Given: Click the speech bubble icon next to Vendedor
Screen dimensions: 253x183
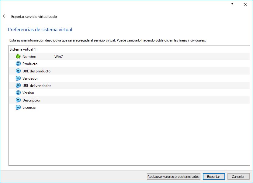Looking at the screenshot, I should 18,78.
